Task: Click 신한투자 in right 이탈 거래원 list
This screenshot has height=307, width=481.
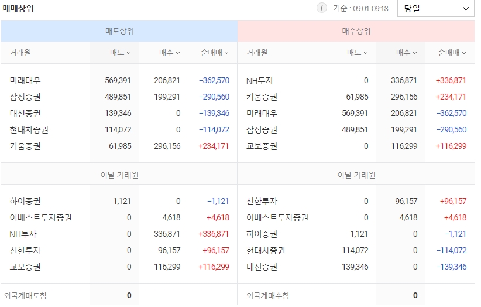Action: pyautogui.click(x=262, y=201)
